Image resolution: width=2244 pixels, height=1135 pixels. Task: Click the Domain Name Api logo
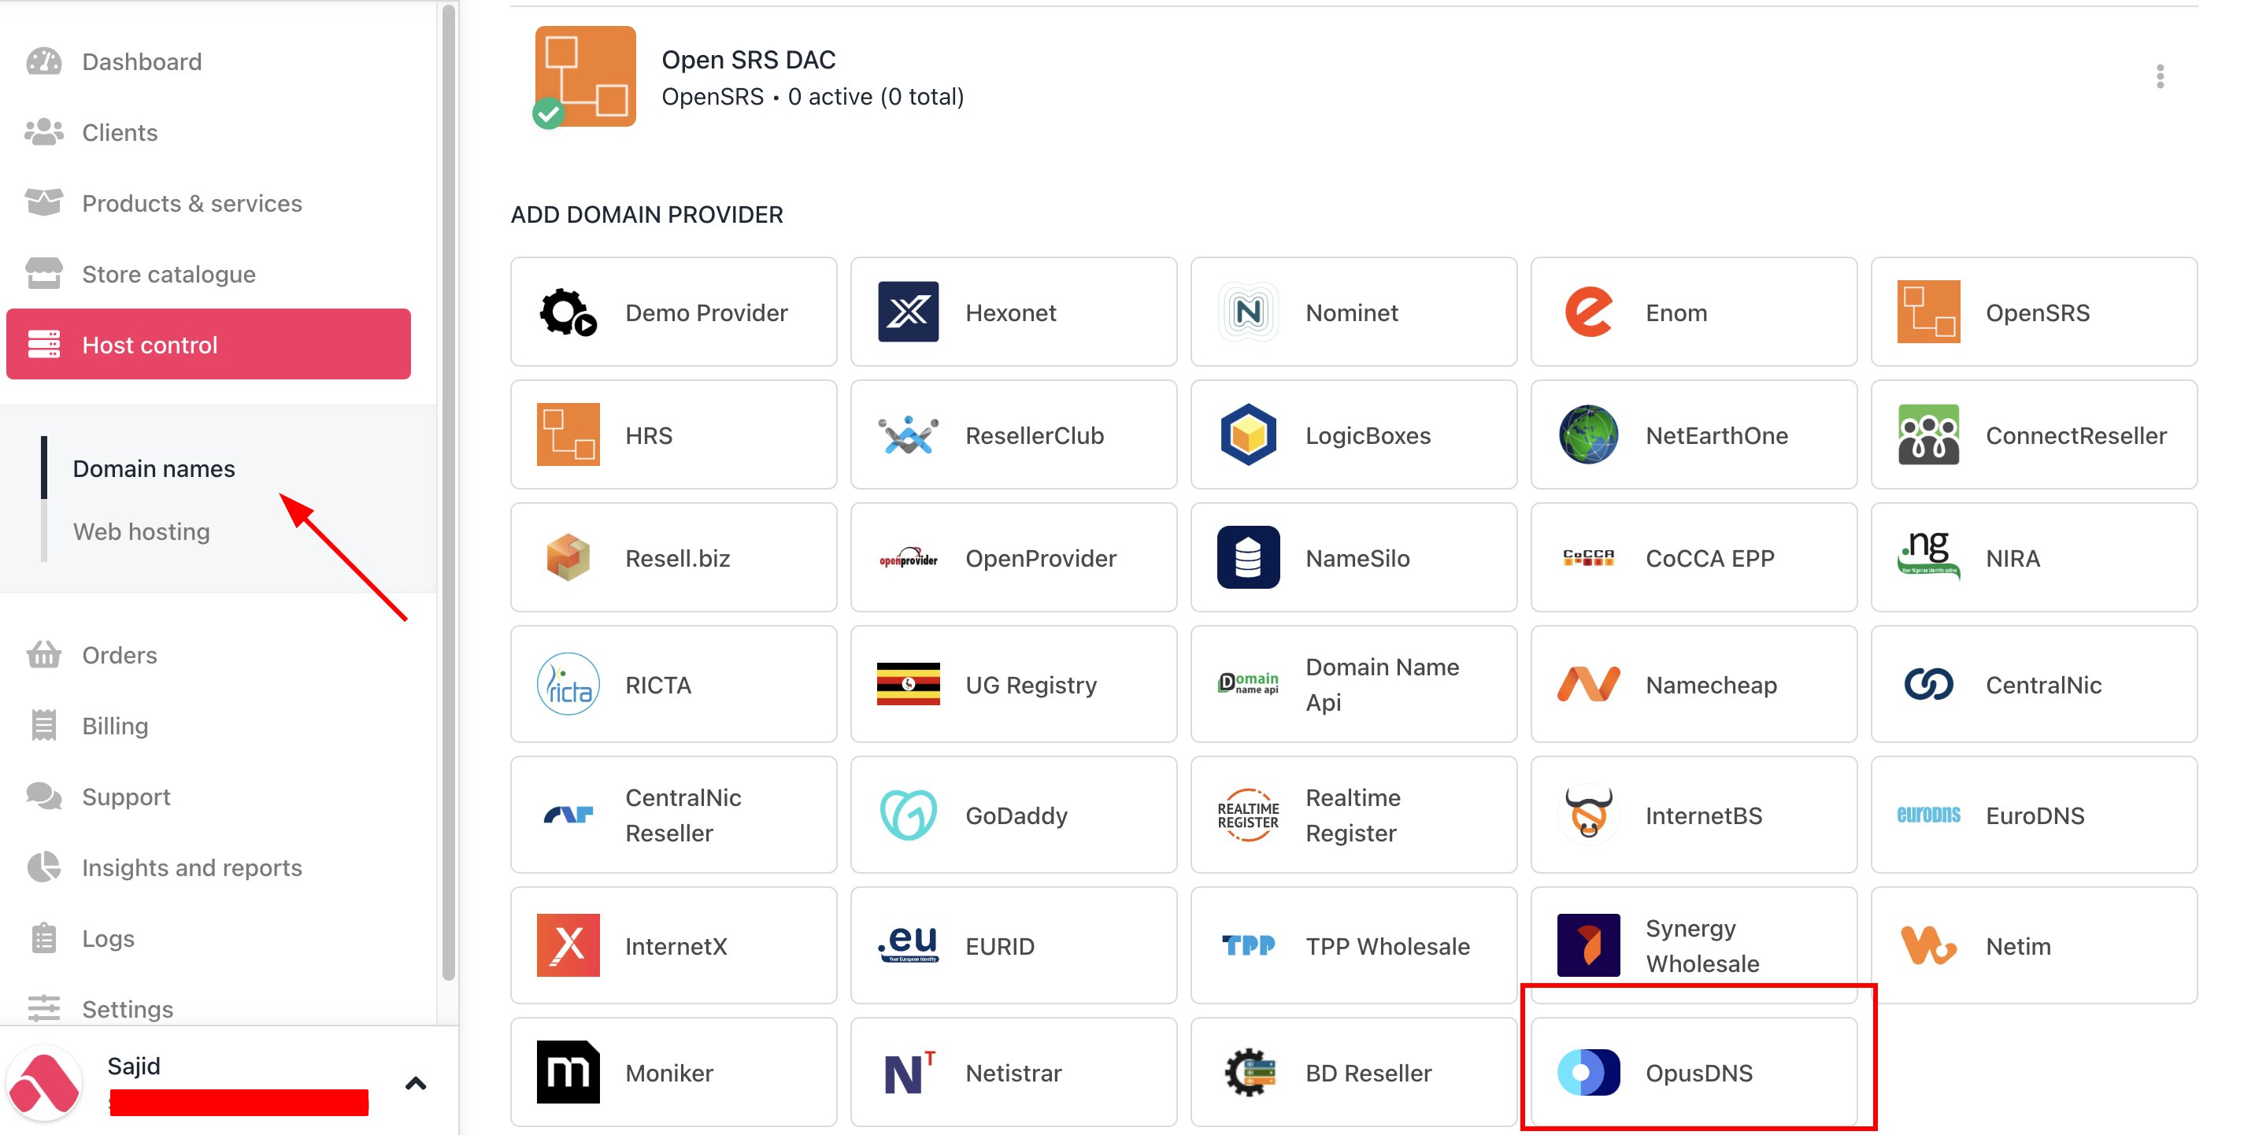click(x=1248, y=684)
